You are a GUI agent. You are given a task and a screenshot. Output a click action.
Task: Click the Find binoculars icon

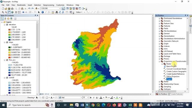(57, 12)
